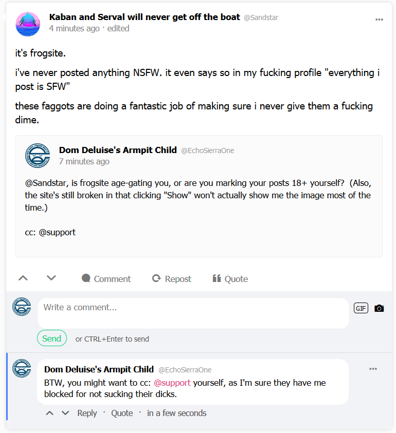Viewport: 396px width, 433px height.
Task: Click the quoted post's EchoSierraOne avatar
Action: 38,156
